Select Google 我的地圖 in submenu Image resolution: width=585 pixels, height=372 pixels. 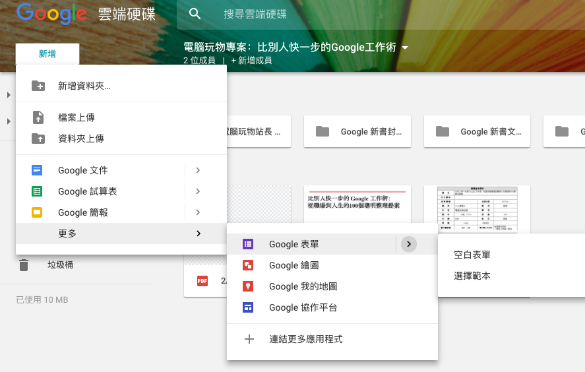click(x=332, y=286)
